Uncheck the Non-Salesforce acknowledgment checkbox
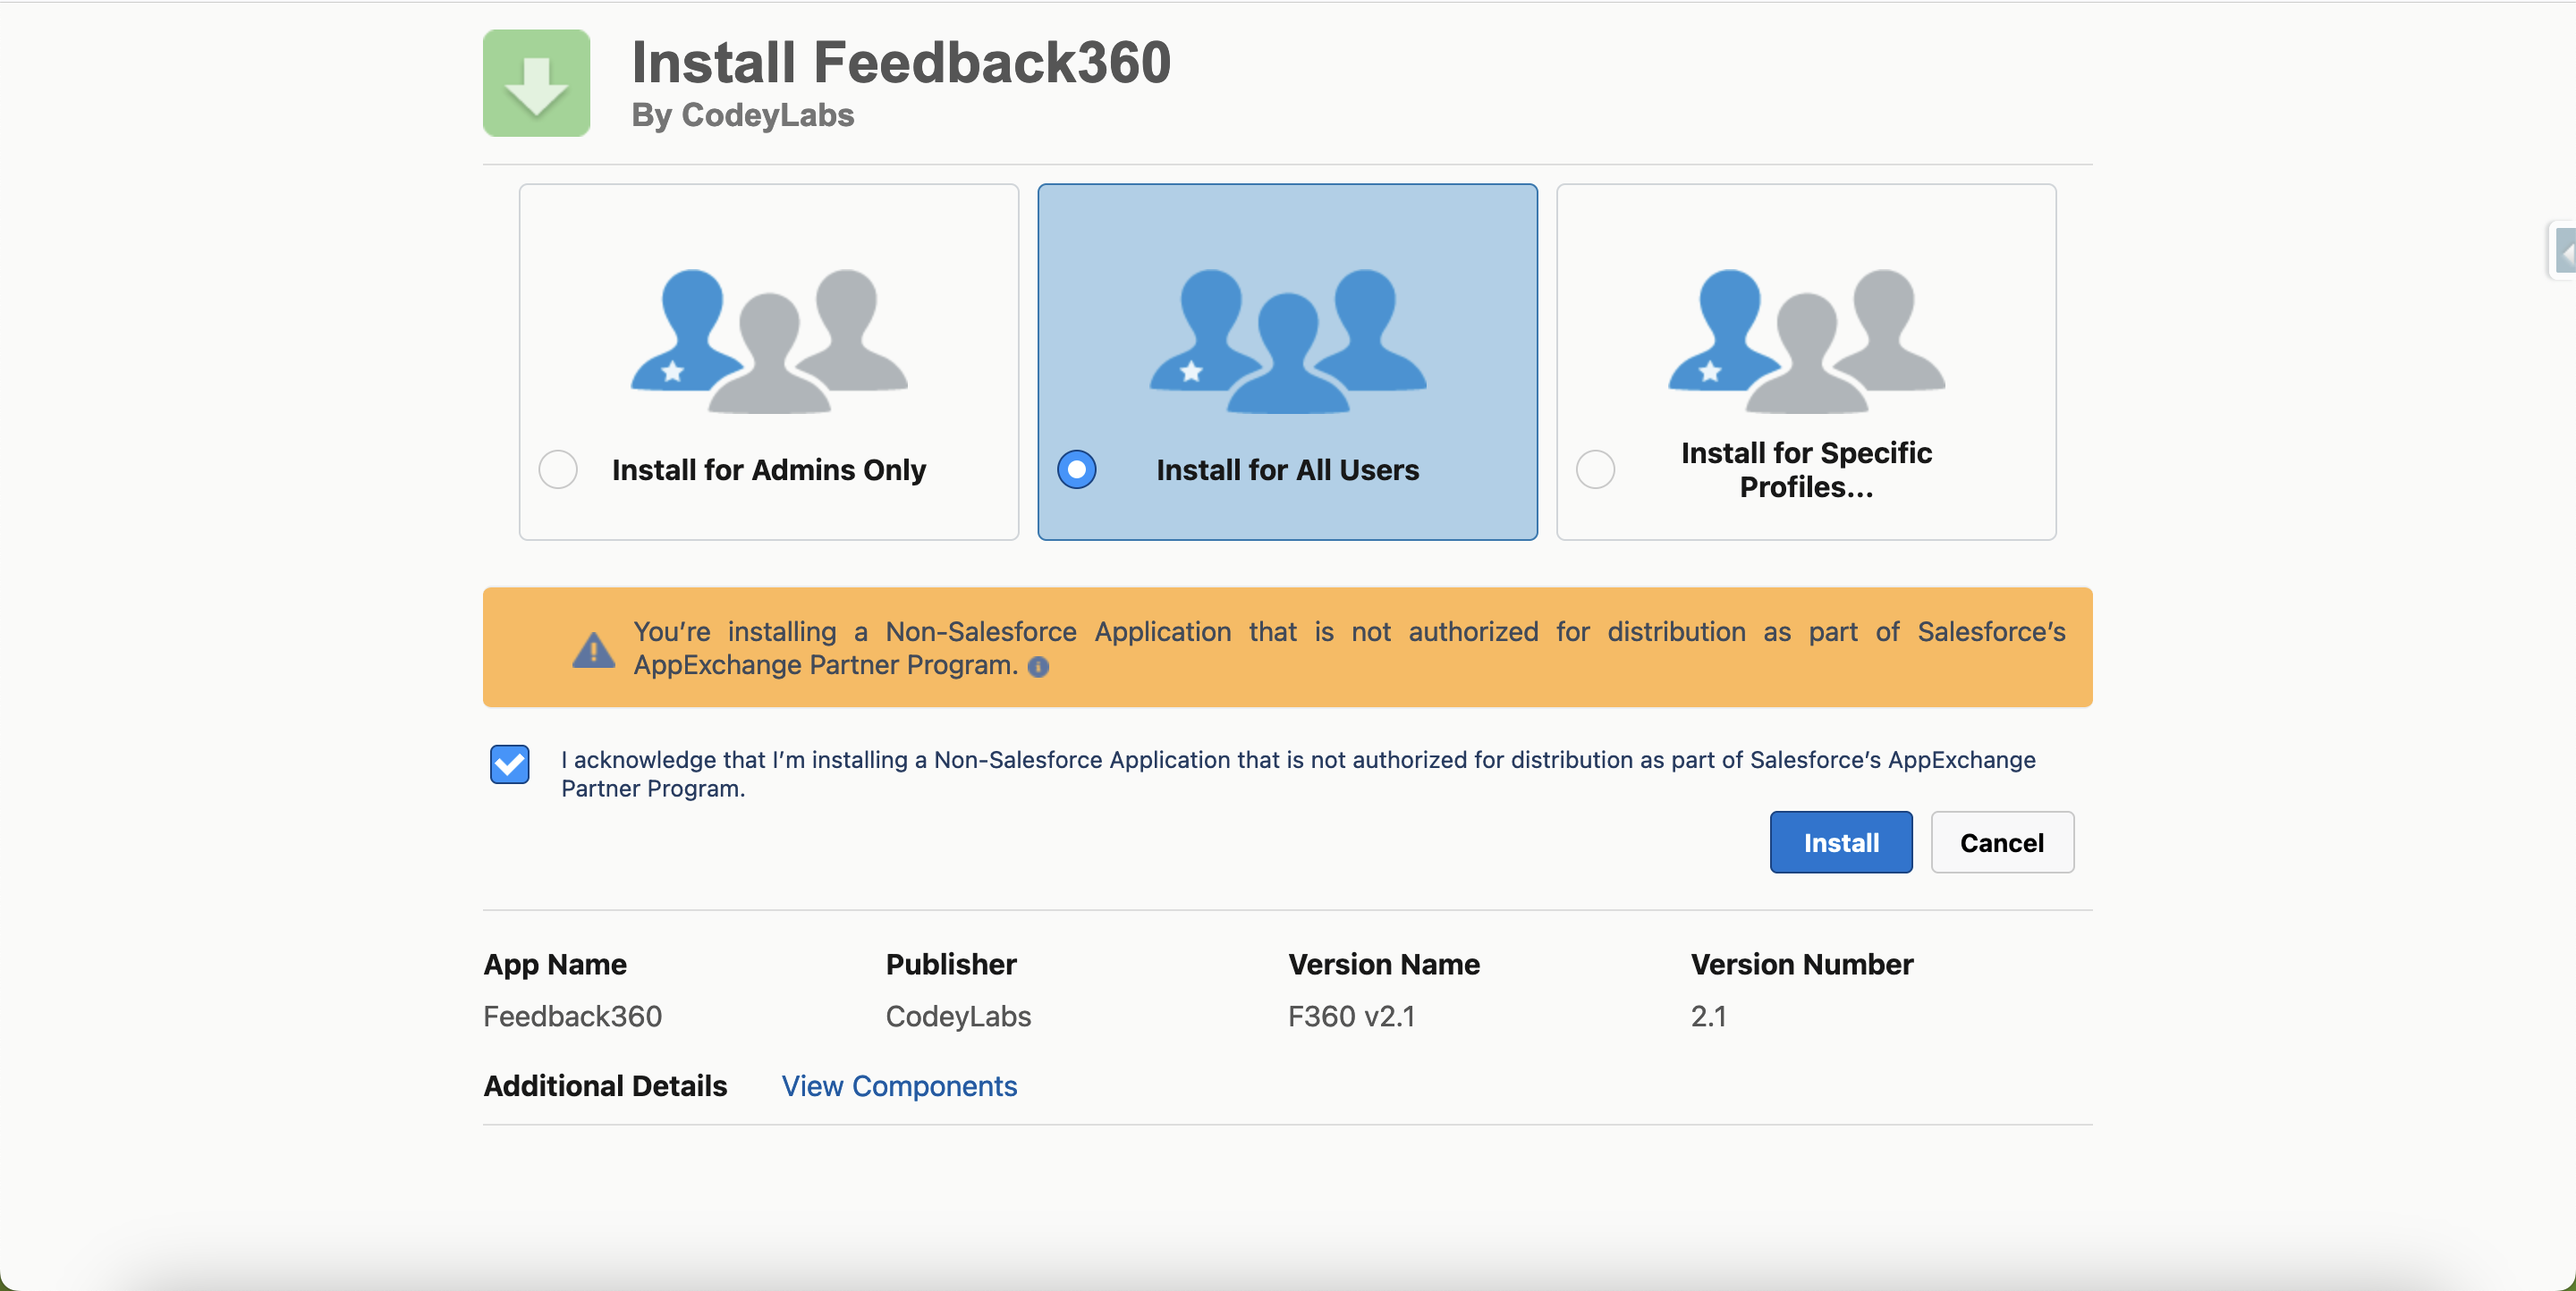2576x1291 pixels. (510, 764)
